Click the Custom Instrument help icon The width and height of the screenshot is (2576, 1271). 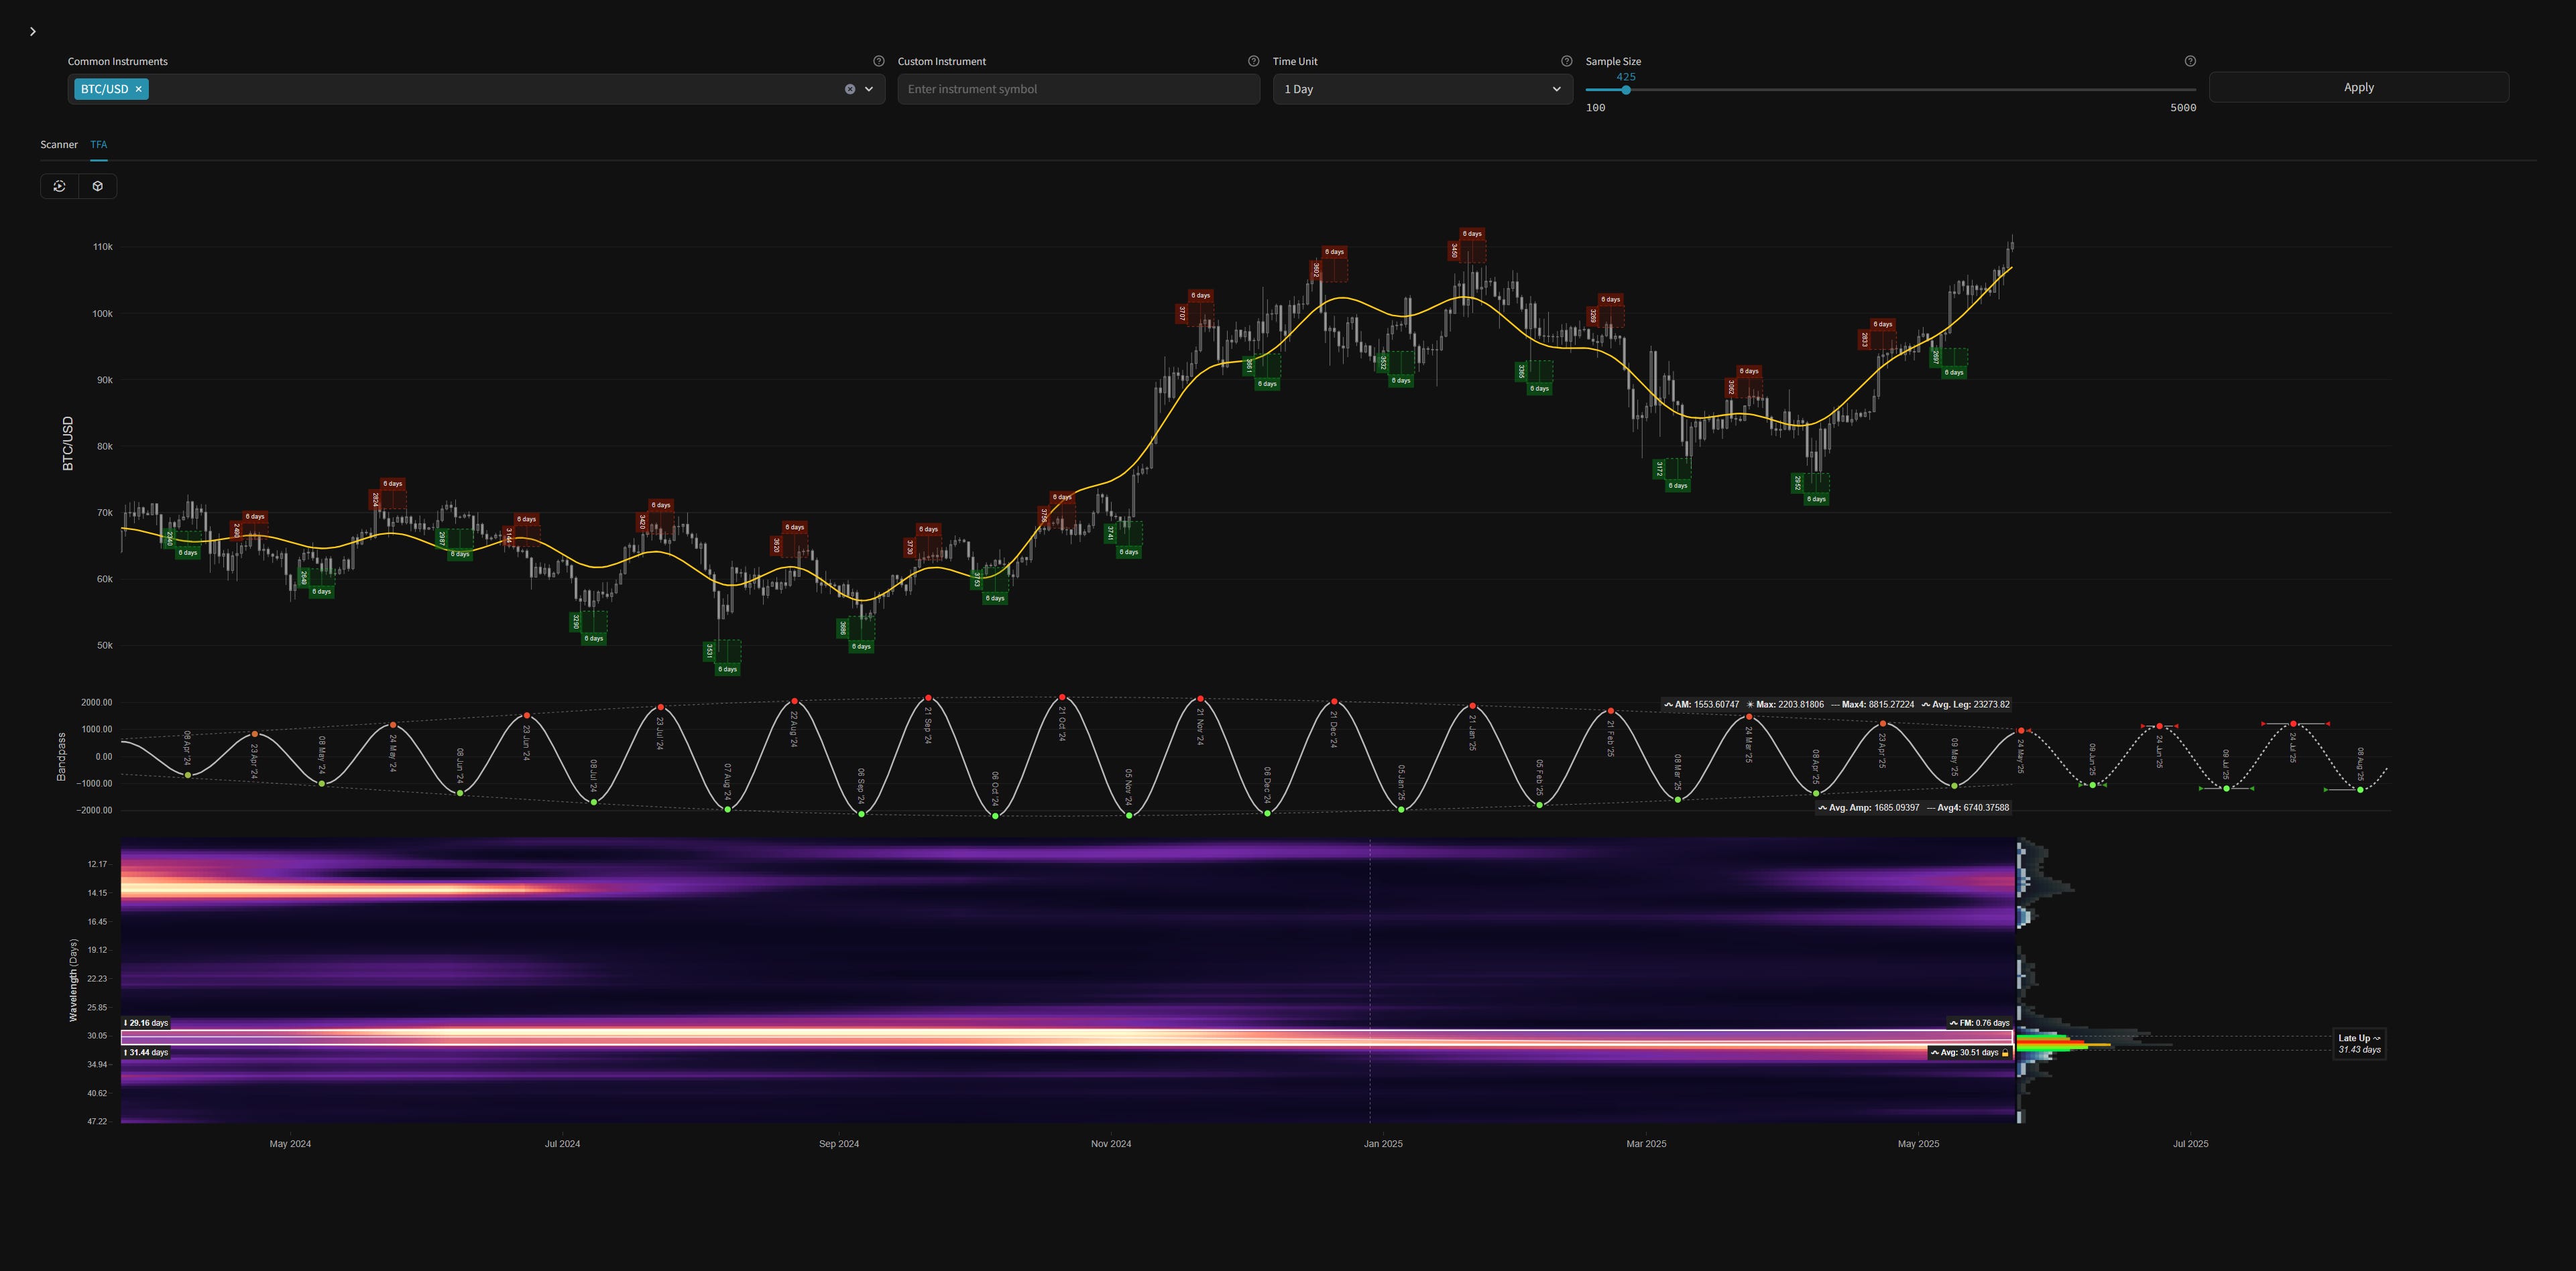tap(1253, 61)
